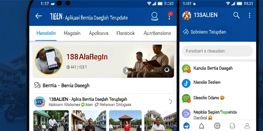Viewport: 263px width, 131px height.
Task: Tap icon beside Golmiann Teiupdan
Action: pos(186,32)
